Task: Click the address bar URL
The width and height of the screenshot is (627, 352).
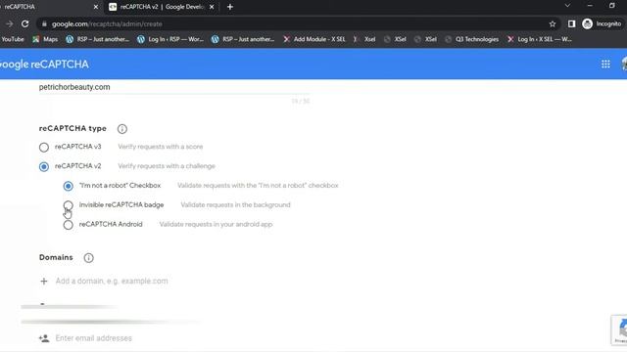Action: [107, 23]
